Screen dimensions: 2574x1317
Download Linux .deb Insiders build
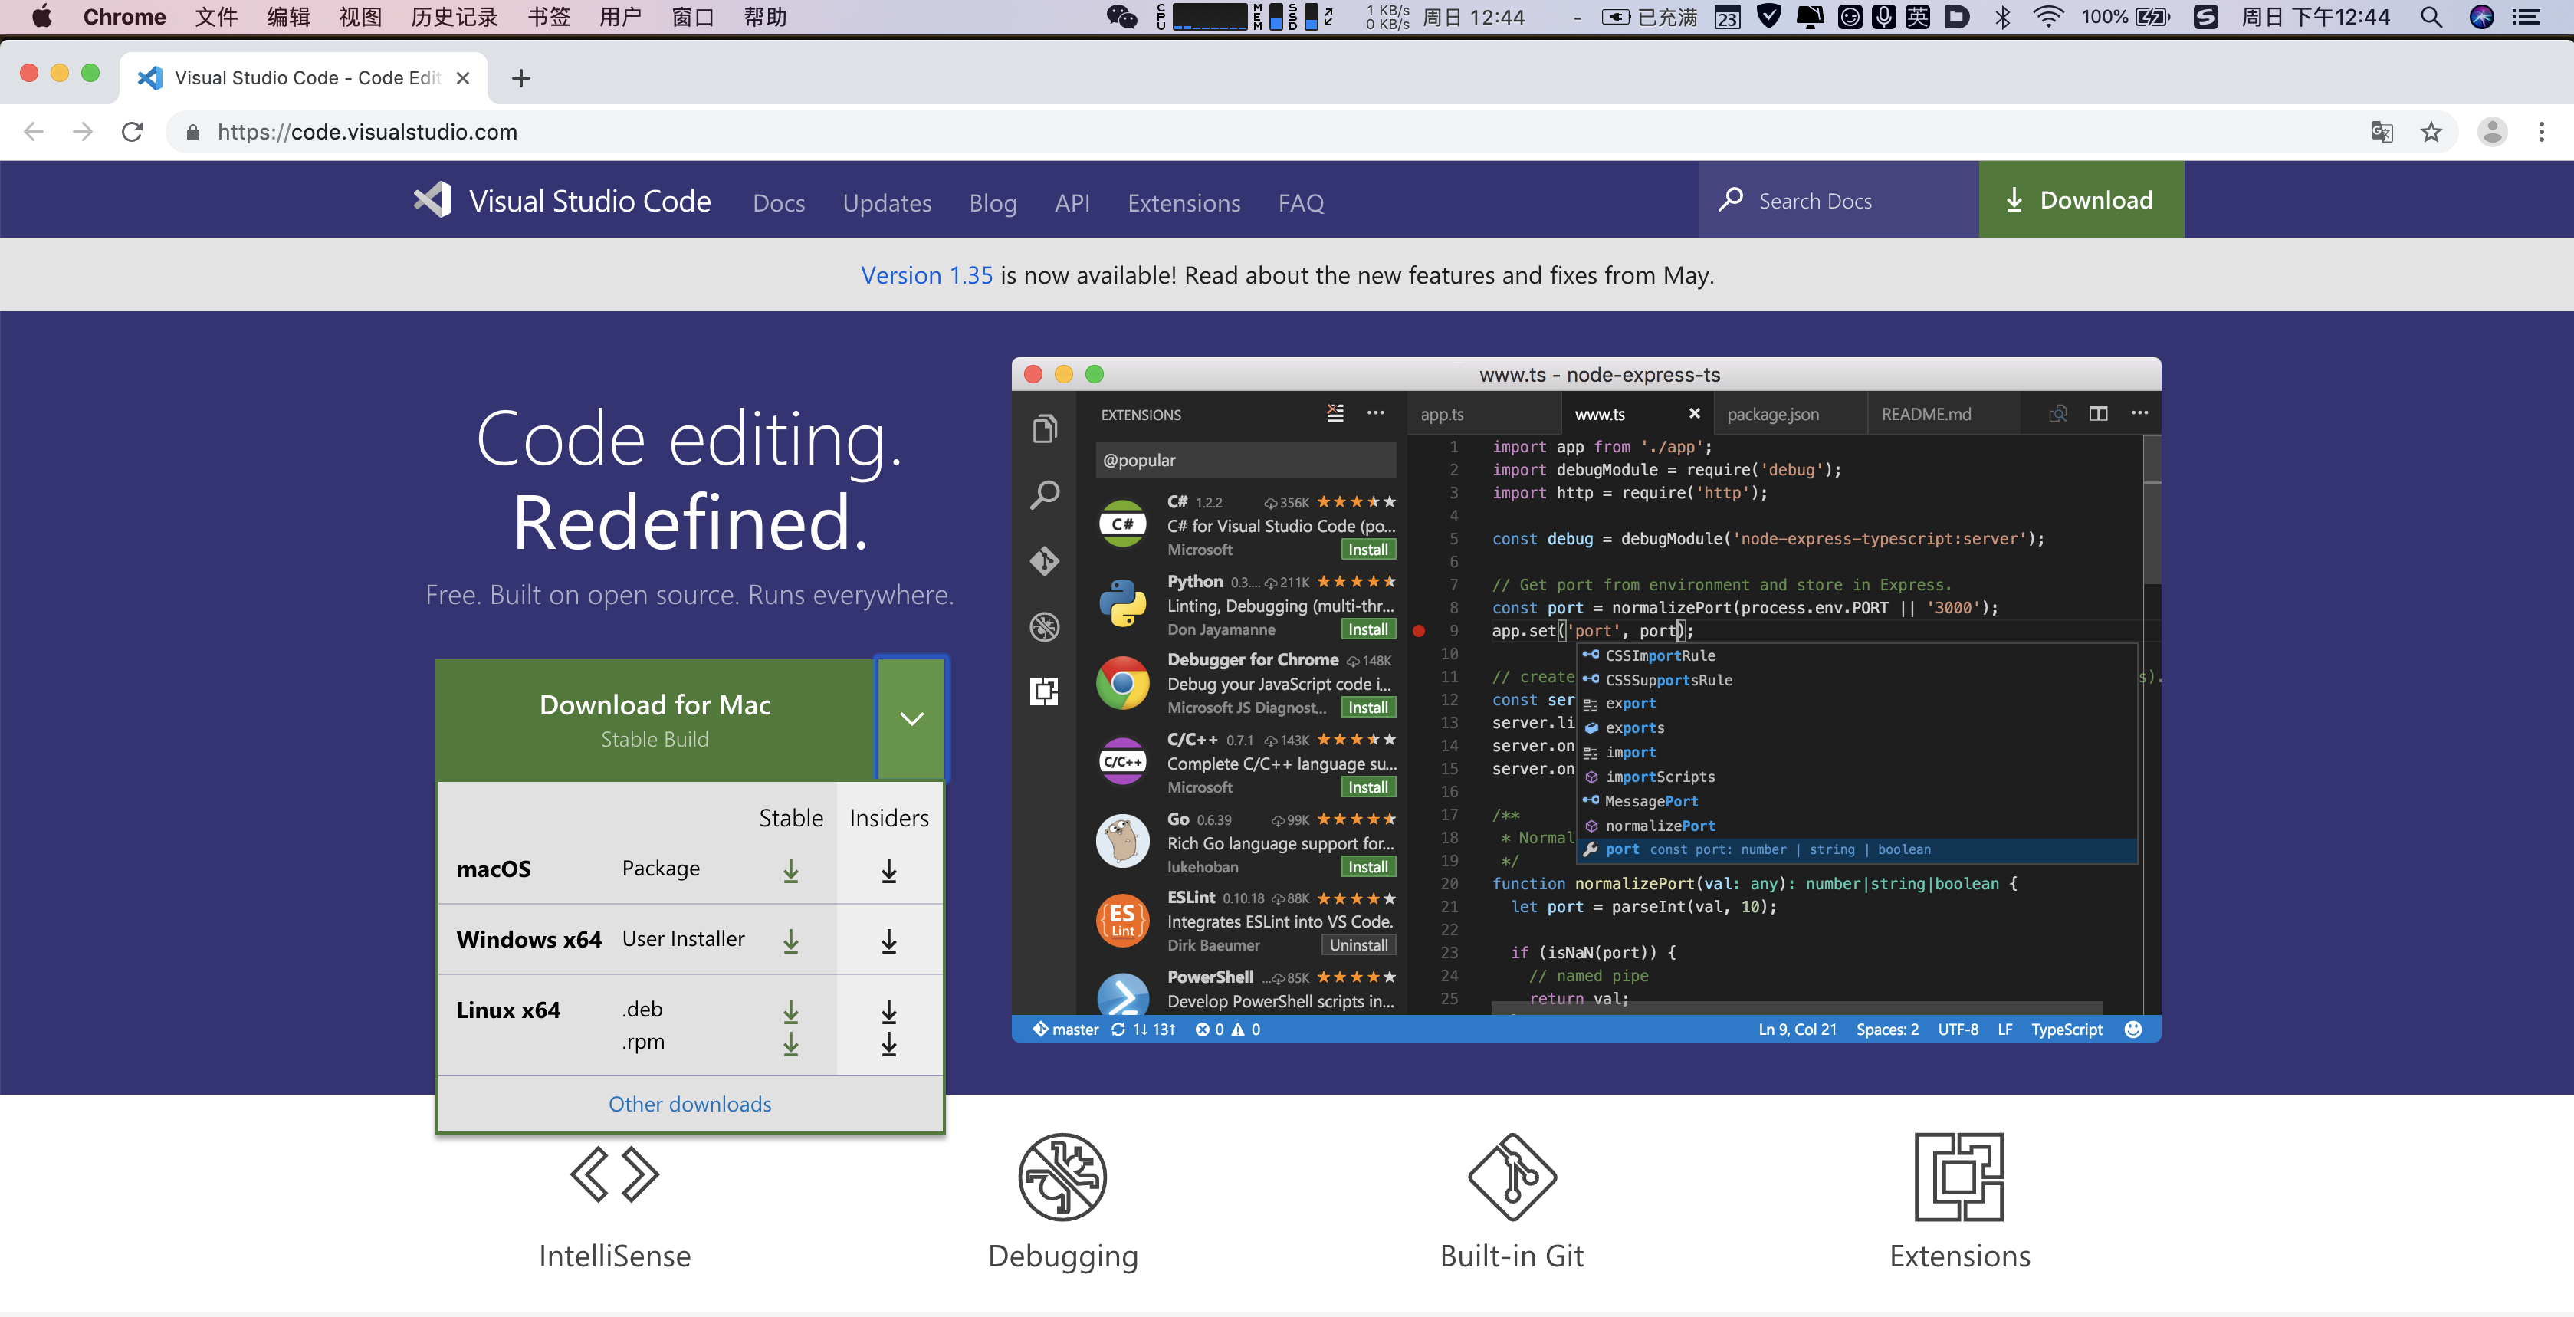(x=888, y=1011)
